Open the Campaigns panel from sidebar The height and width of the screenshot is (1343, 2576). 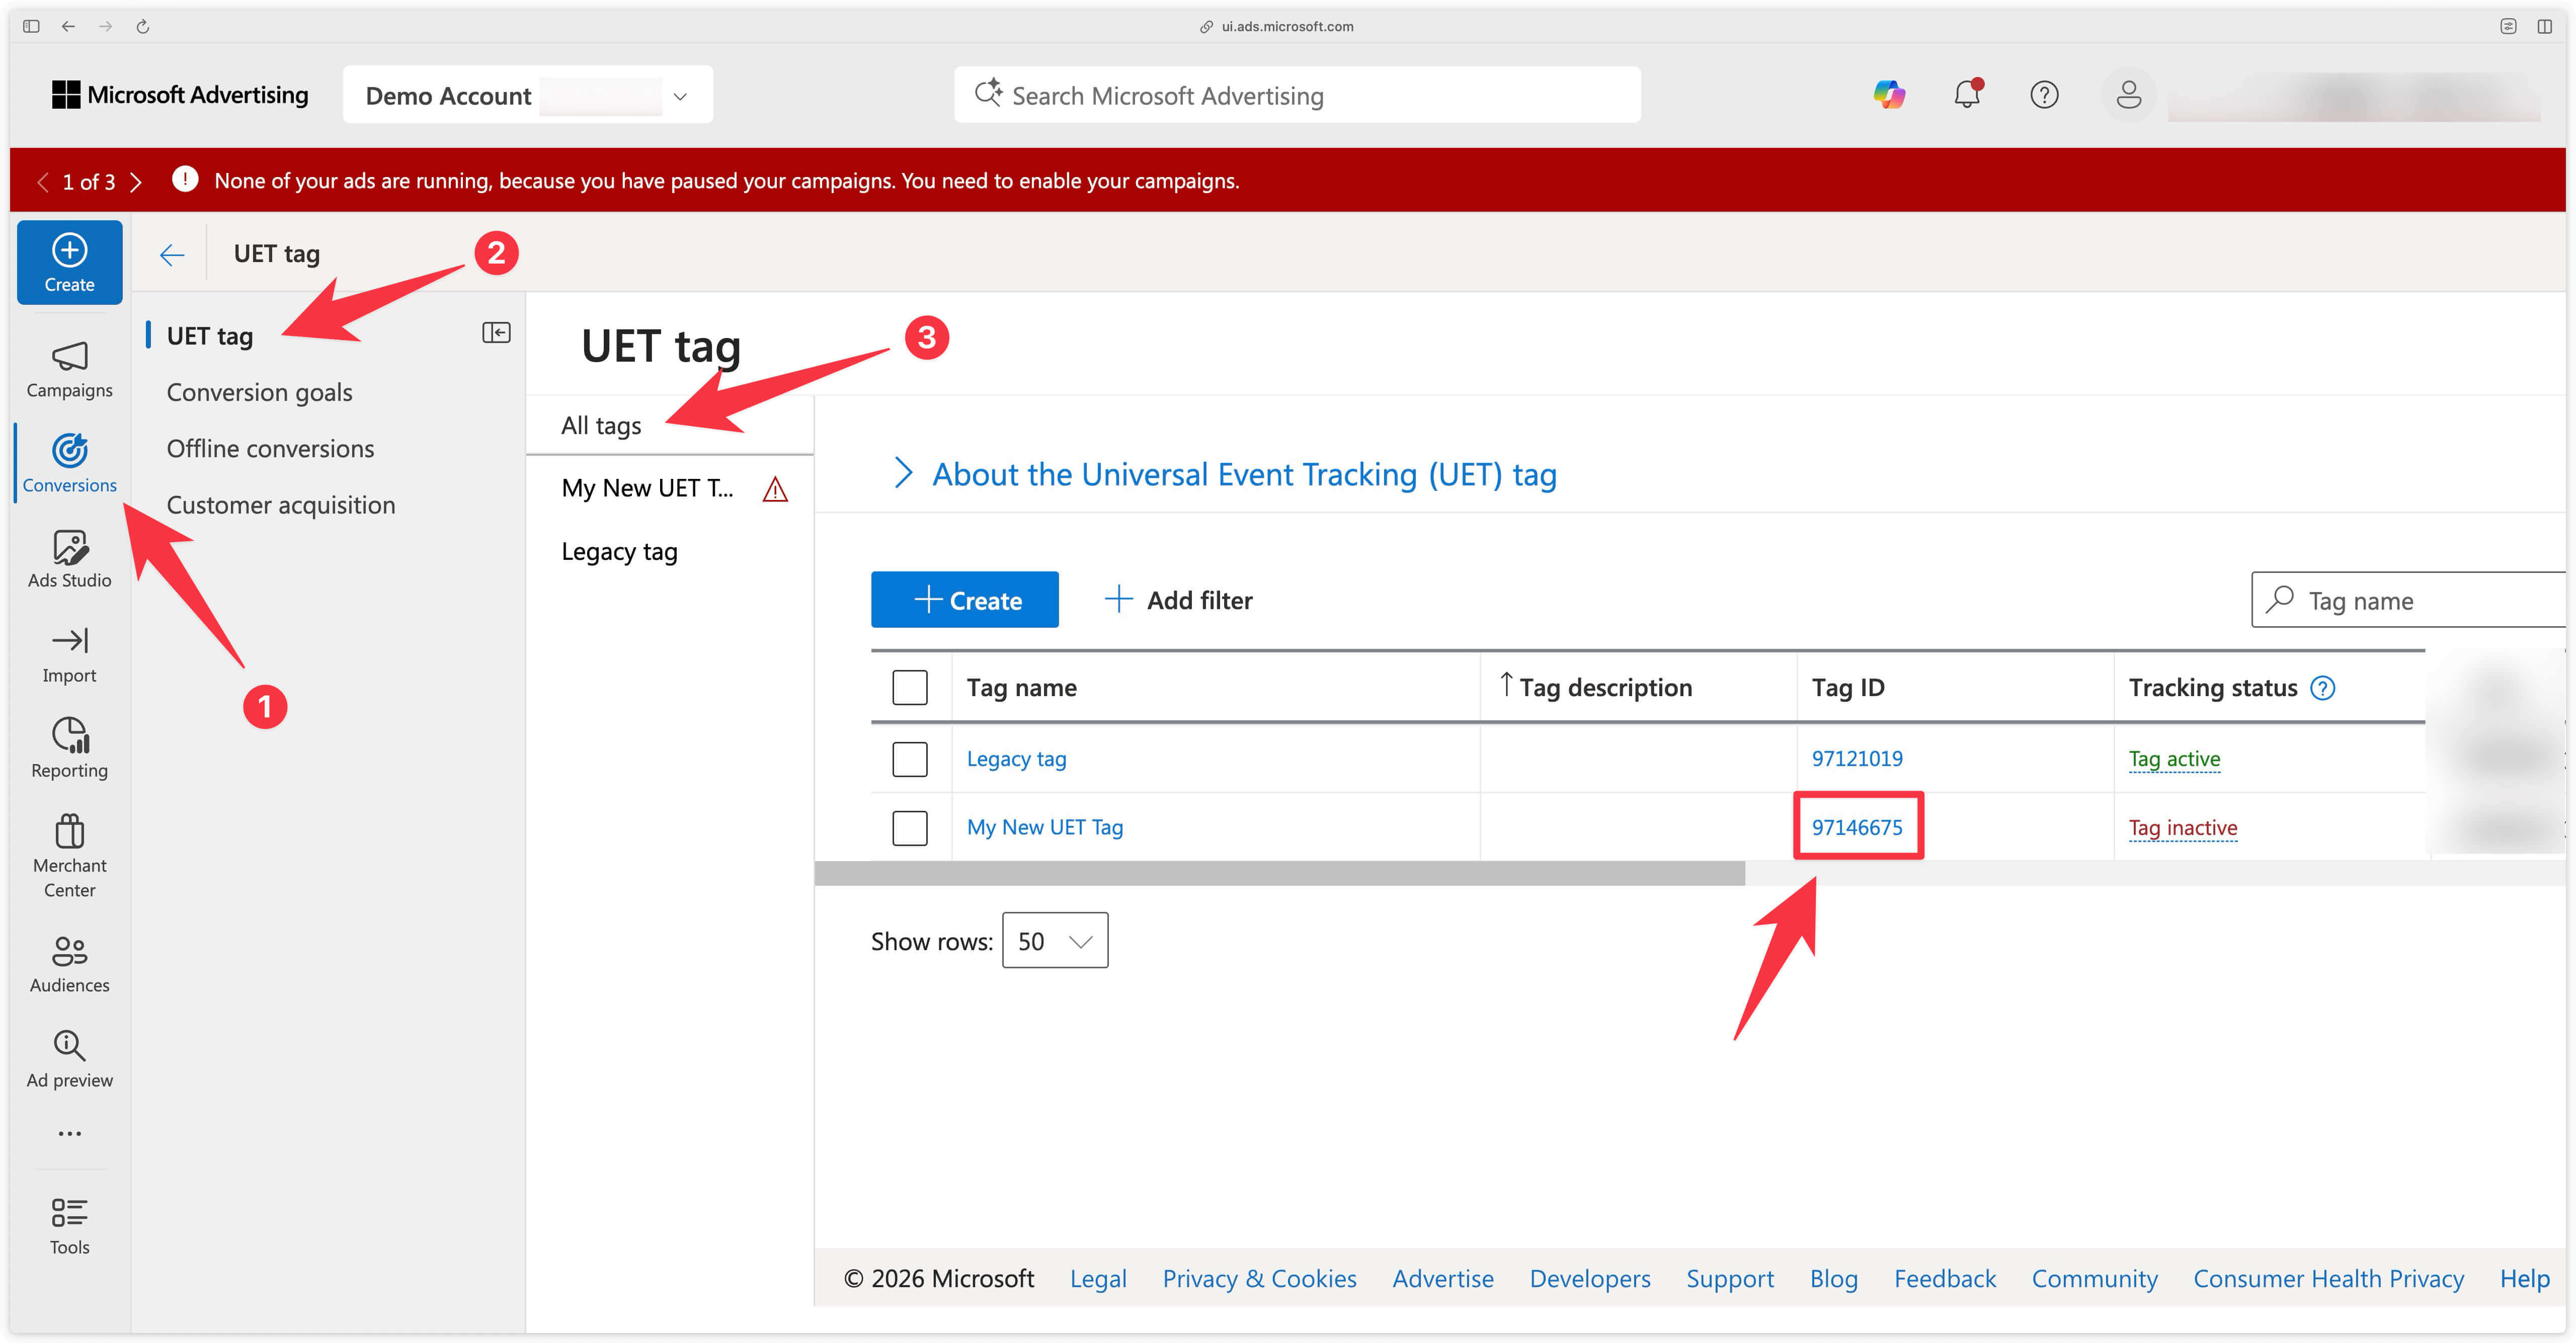pos(69,368)
